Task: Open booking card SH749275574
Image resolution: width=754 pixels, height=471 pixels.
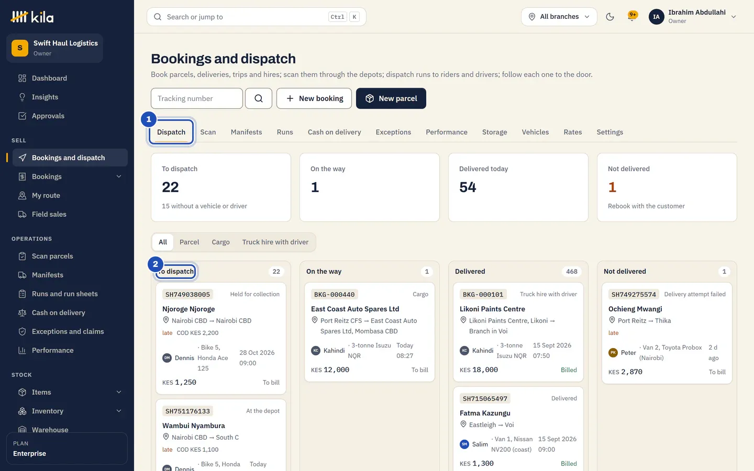Action: [667, 333]
